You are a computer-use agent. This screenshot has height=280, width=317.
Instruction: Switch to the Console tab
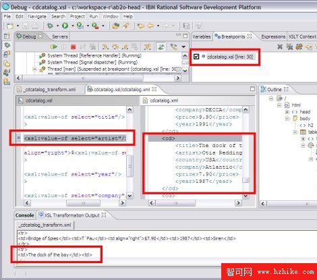(24, 215)
